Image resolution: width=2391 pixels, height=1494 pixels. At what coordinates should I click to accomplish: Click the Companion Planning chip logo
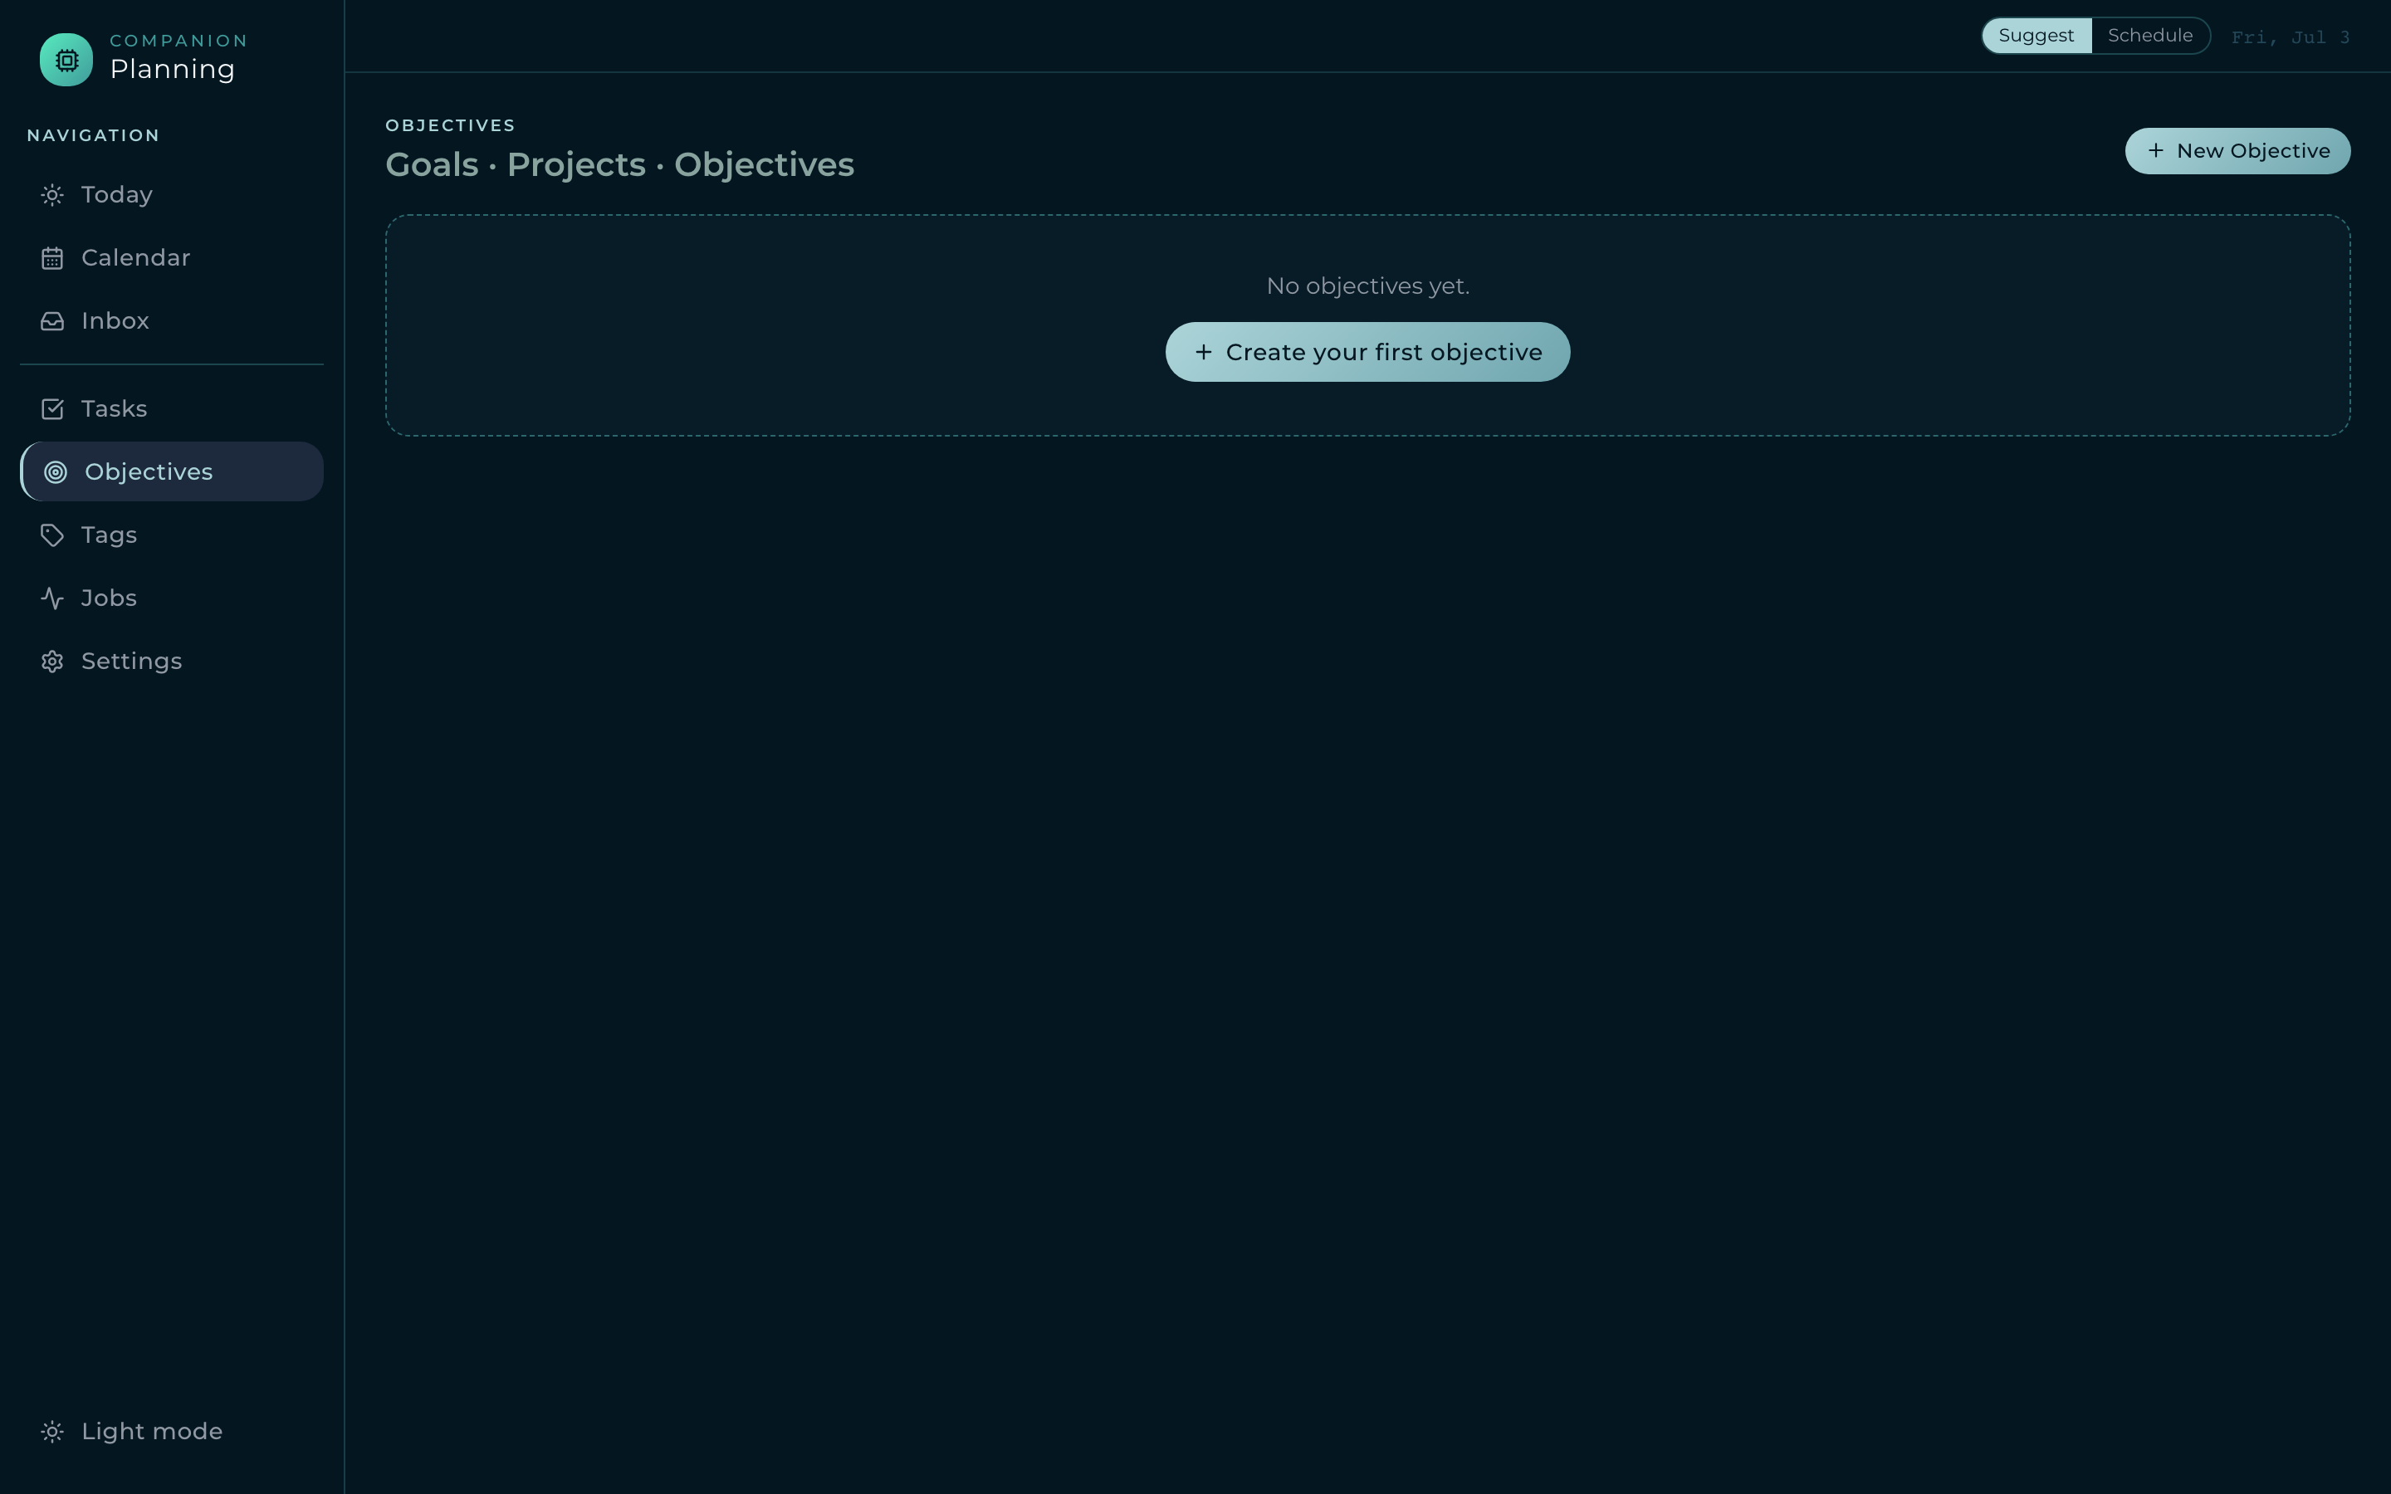click(x=66, y=61)
